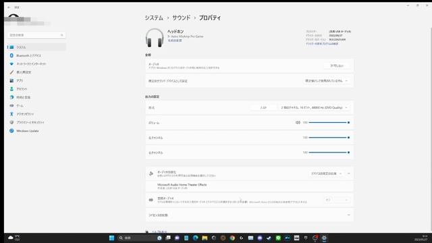Open アカウント settings via person icon
The image size is (432, 243).
[11, 89]
